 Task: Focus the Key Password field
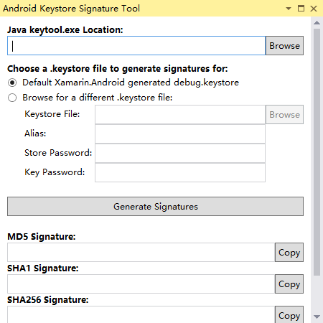180,173
